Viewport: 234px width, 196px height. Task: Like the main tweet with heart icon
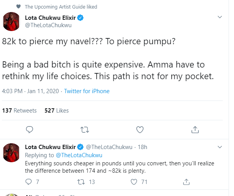coord(140,129)
